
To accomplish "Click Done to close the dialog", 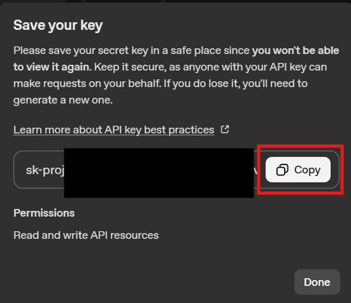I will click(x=317, y=282).
